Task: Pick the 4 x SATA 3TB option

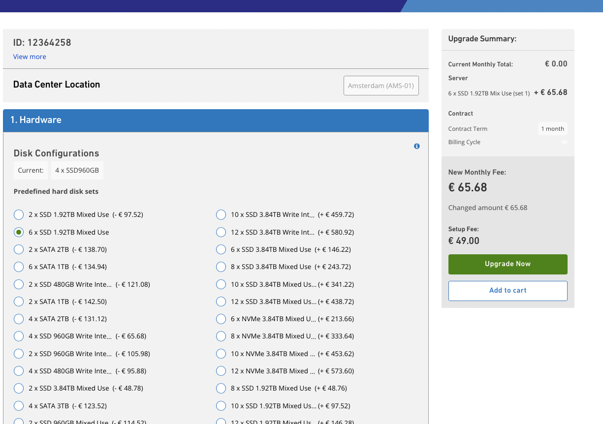Action: [19, 406]
